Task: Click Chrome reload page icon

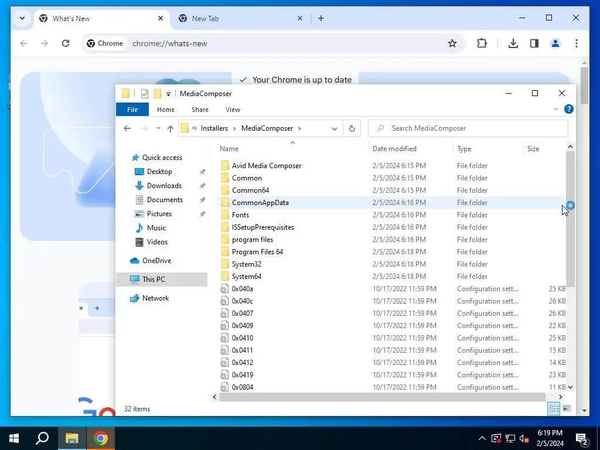Action: point(66,43)
